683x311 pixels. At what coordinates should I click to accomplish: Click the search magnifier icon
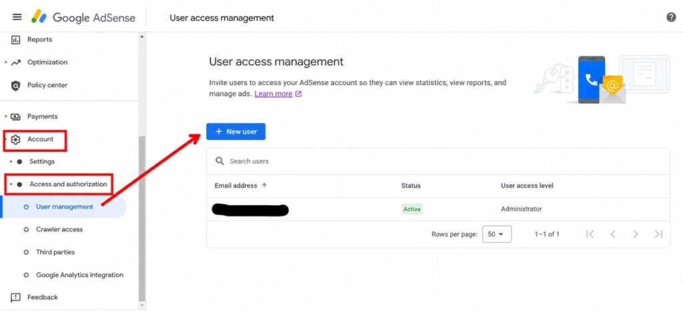pos(220,161)
